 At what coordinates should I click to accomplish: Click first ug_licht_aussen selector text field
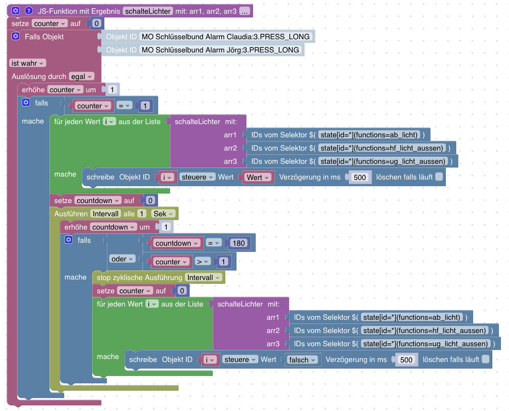[383, 161]
